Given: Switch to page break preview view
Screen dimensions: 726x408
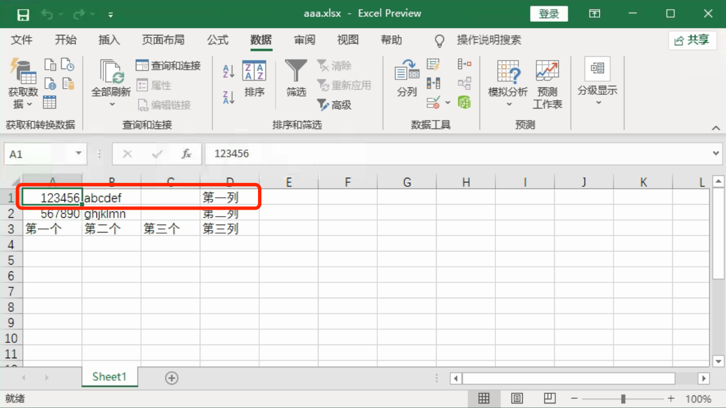Looking at the screenshot, I should coord(550,398).
